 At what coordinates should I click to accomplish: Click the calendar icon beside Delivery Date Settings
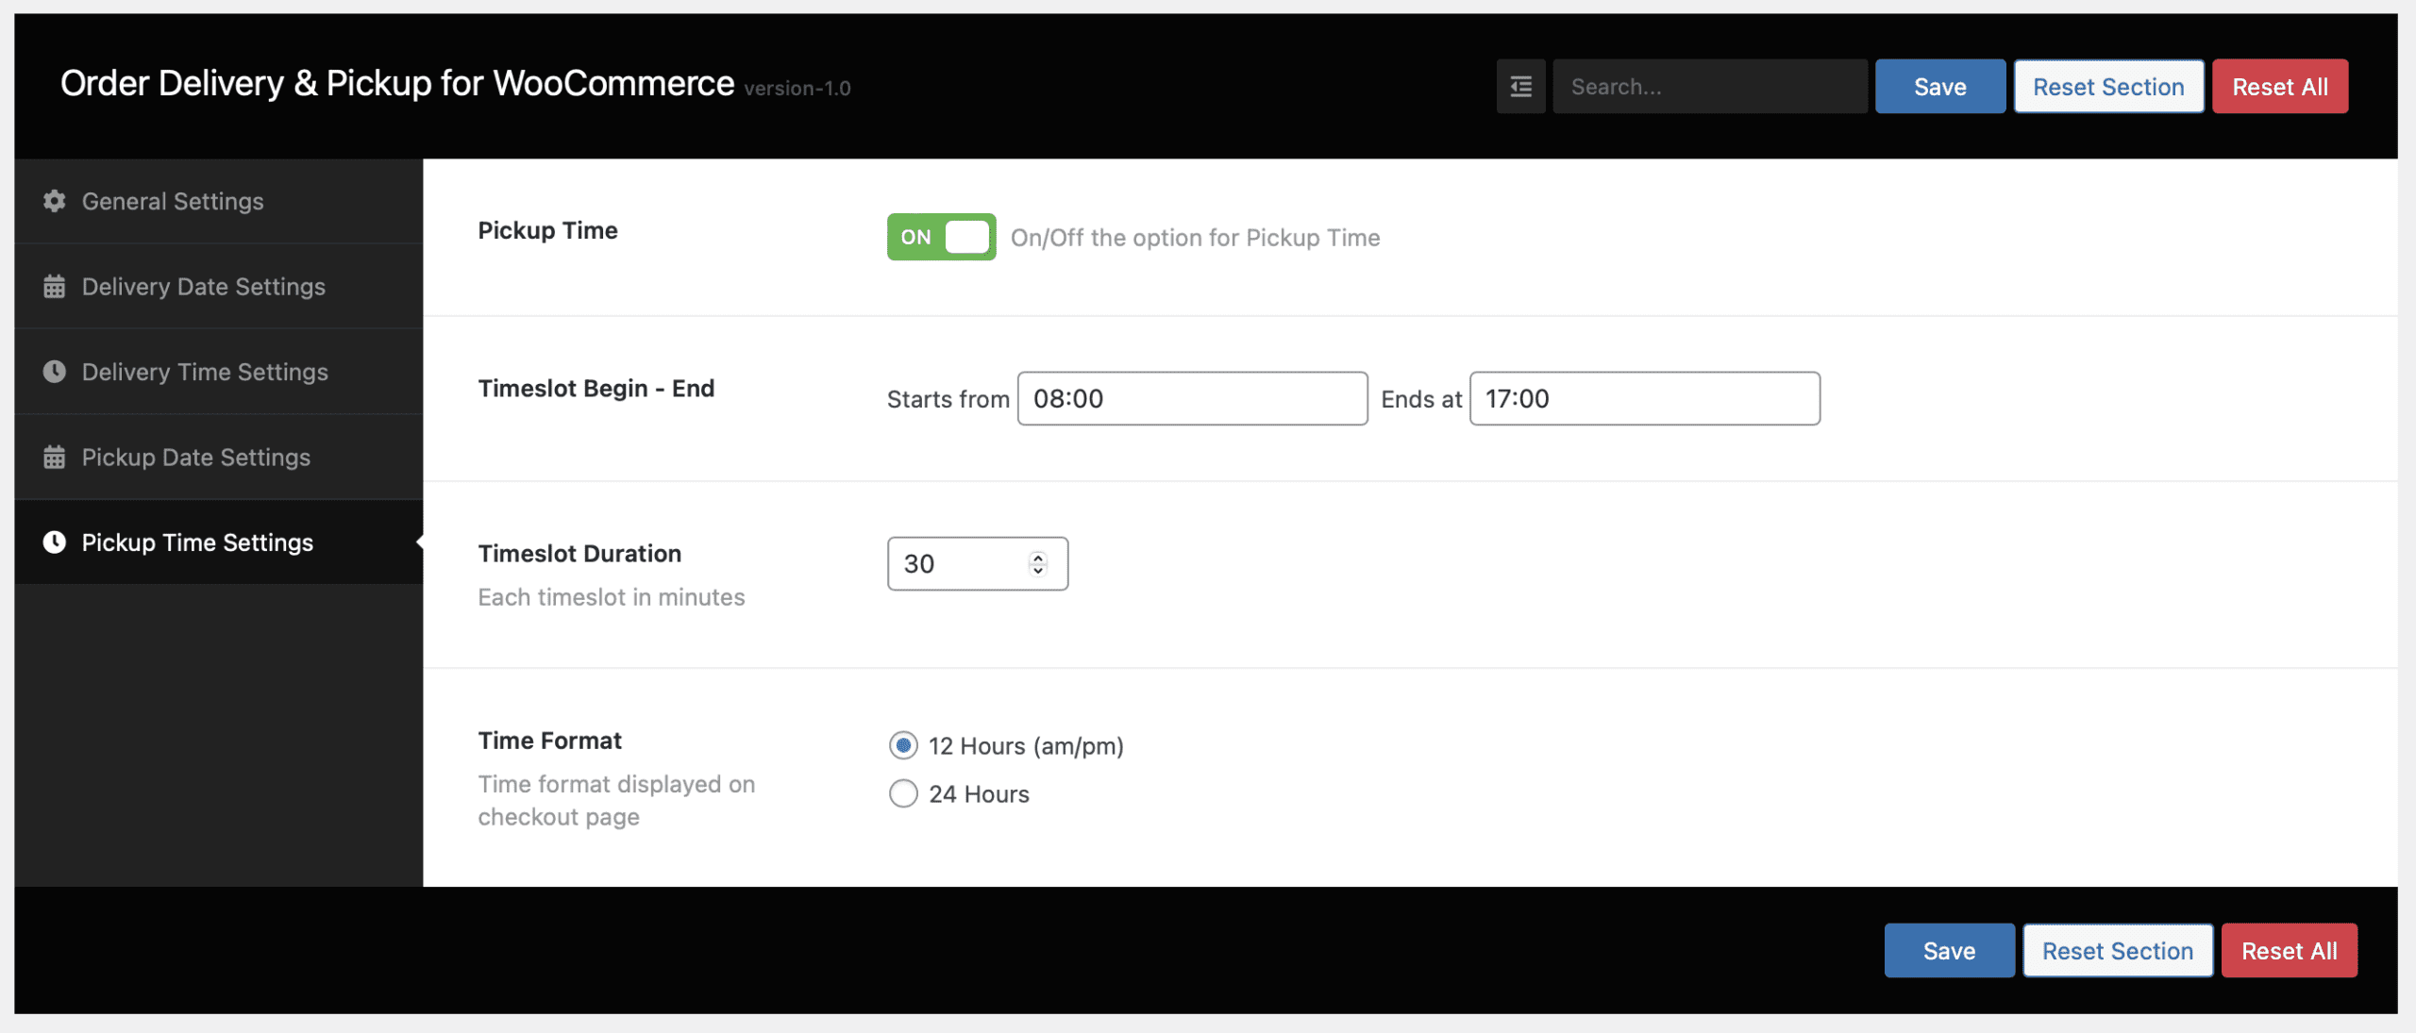[53, 285]
